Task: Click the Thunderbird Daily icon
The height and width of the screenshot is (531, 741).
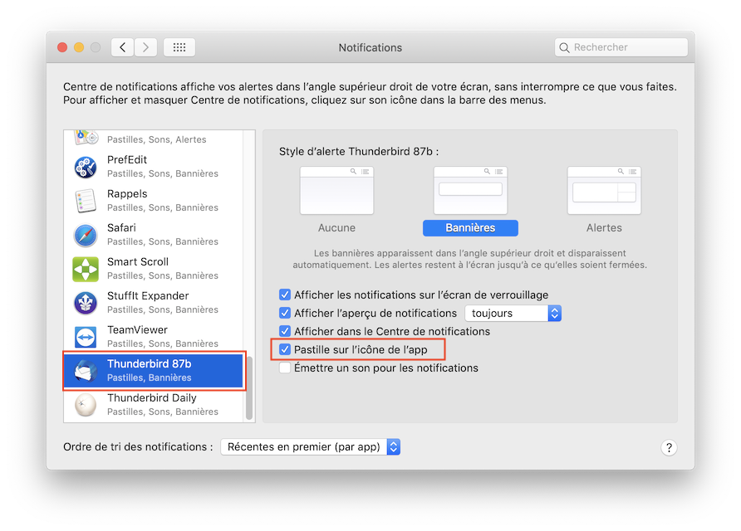Action: [x=86, y=405]
